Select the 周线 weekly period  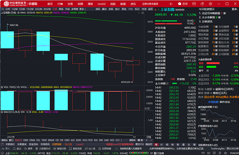click(x=61, y=9)
